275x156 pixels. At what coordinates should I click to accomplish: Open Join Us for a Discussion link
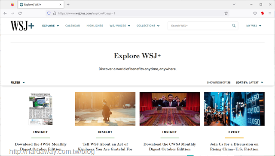(234, 147)
